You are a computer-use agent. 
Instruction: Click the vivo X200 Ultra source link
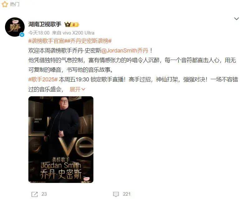coord(79,33)
